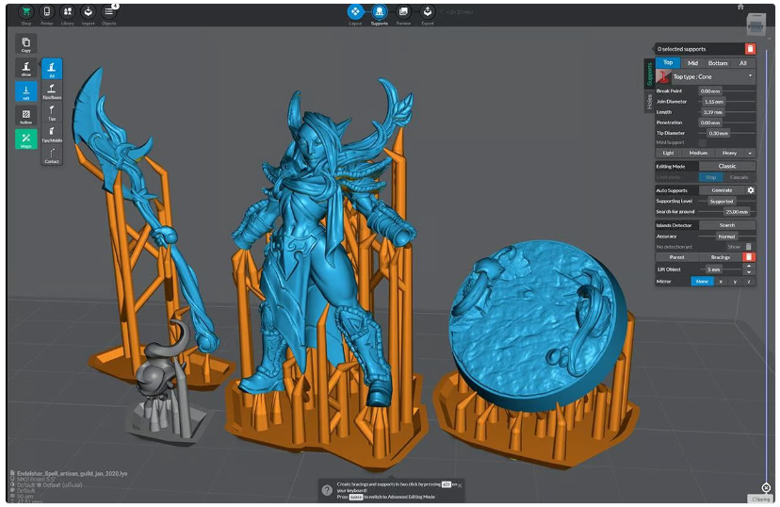Image resolution: width=780 pixels, height=507 pixels.
Task: Show Tips only view option
Action: 52,112
